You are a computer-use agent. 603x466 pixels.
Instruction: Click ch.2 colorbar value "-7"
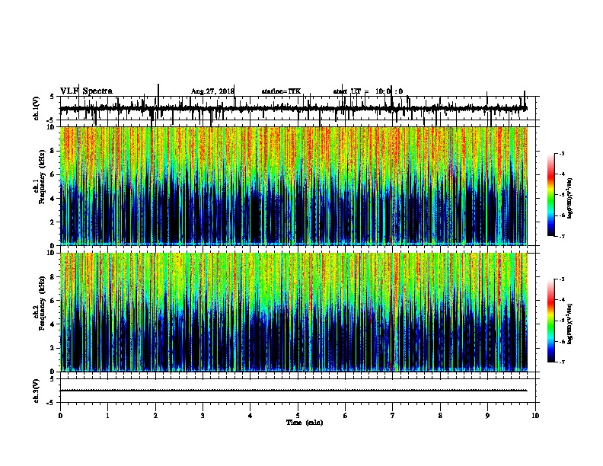tap(562, 362)
